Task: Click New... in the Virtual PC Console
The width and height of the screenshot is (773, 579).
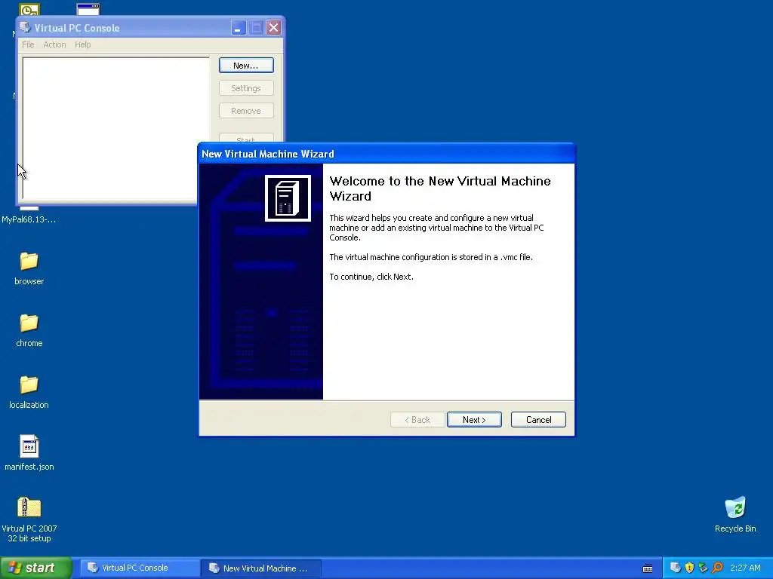Action: click(x=246, y=66)
